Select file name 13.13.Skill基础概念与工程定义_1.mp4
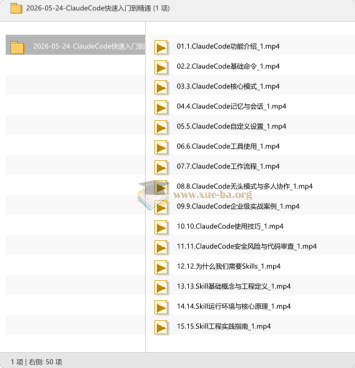The height and width of the screenshot is (368, 355). [233, 286]
